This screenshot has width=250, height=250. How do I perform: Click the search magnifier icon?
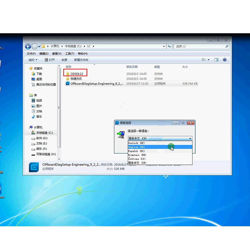(x=227, y=46)
